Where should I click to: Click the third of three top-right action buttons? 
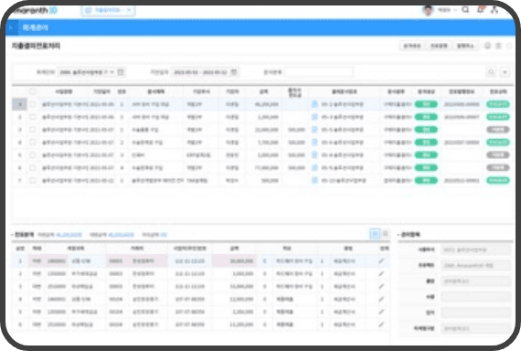click(x=465, y=46)
